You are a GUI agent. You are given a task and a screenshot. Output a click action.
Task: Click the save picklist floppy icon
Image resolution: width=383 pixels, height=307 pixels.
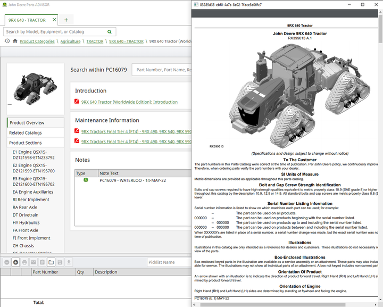(60, 262)
